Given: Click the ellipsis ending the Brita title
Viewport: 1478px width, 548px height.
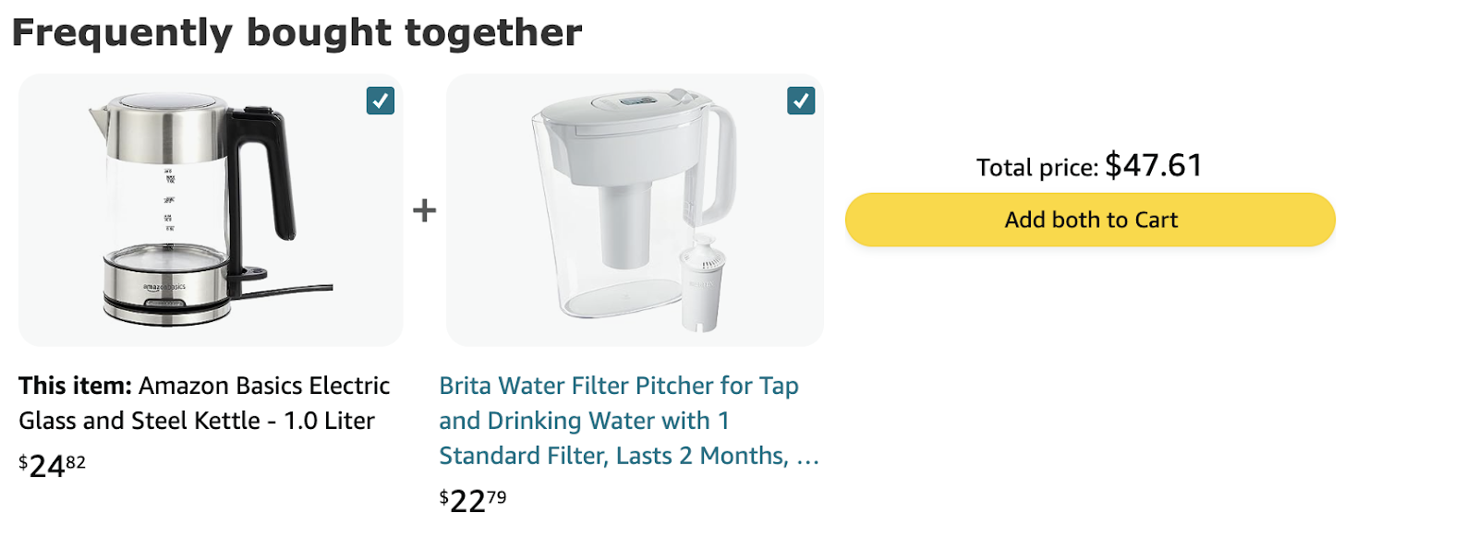Looking at the screenshot, I should pyautogui.click(x=807, y=457).
